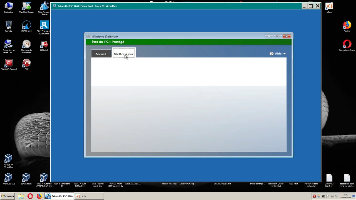
Task: Select the Start Emergency Kit Scanner icon
Action: coord(44,27)
